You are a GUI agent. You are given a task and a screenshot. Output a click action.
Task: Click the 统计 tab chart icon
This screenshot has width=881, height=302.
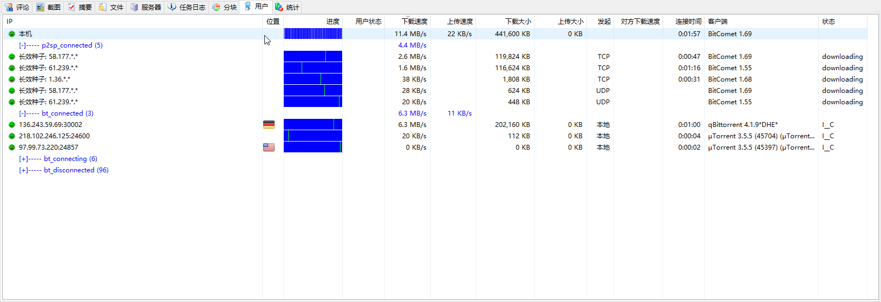[x=279, y=7]
